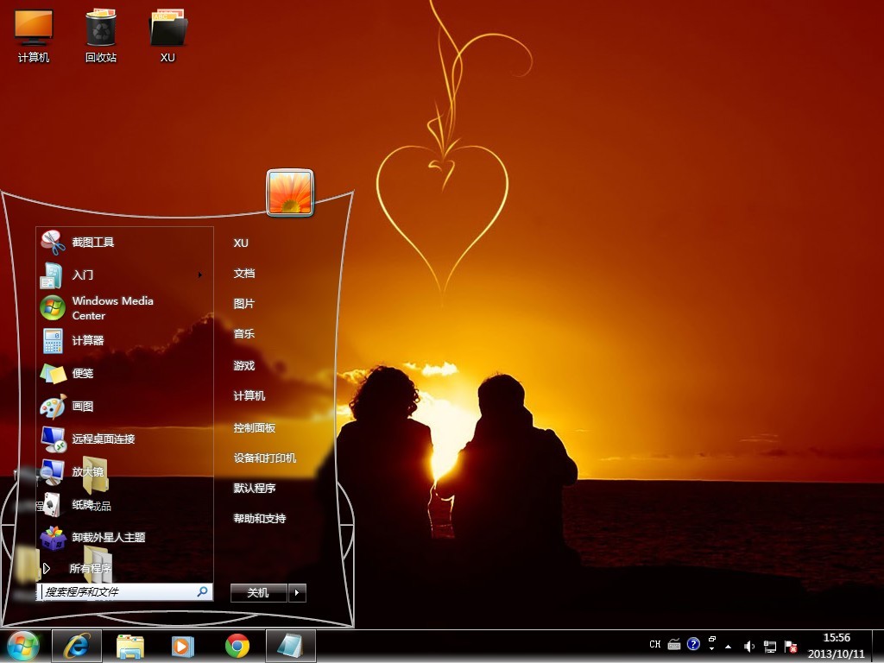Image resolution: width=884 pixels, height=663 pixels.
Task: Show hidden system tray icons
Action: tap(728, 646)
